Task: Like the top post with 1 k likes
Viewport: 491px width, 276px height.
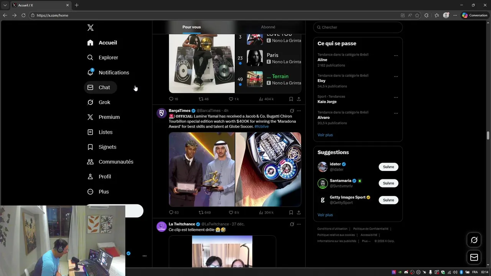Action: (x=234, y=99)
